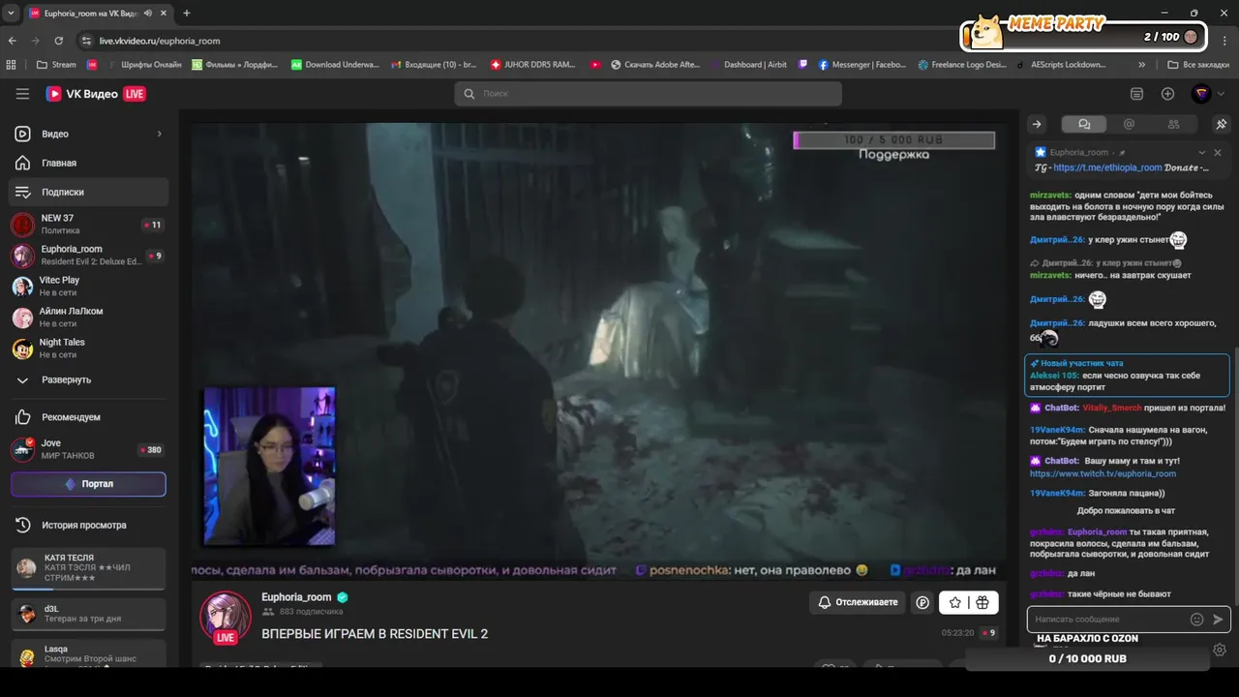Open the d3L history item
The width and height of the screenshot is (1239, 697).
click(x=89, y=614)
